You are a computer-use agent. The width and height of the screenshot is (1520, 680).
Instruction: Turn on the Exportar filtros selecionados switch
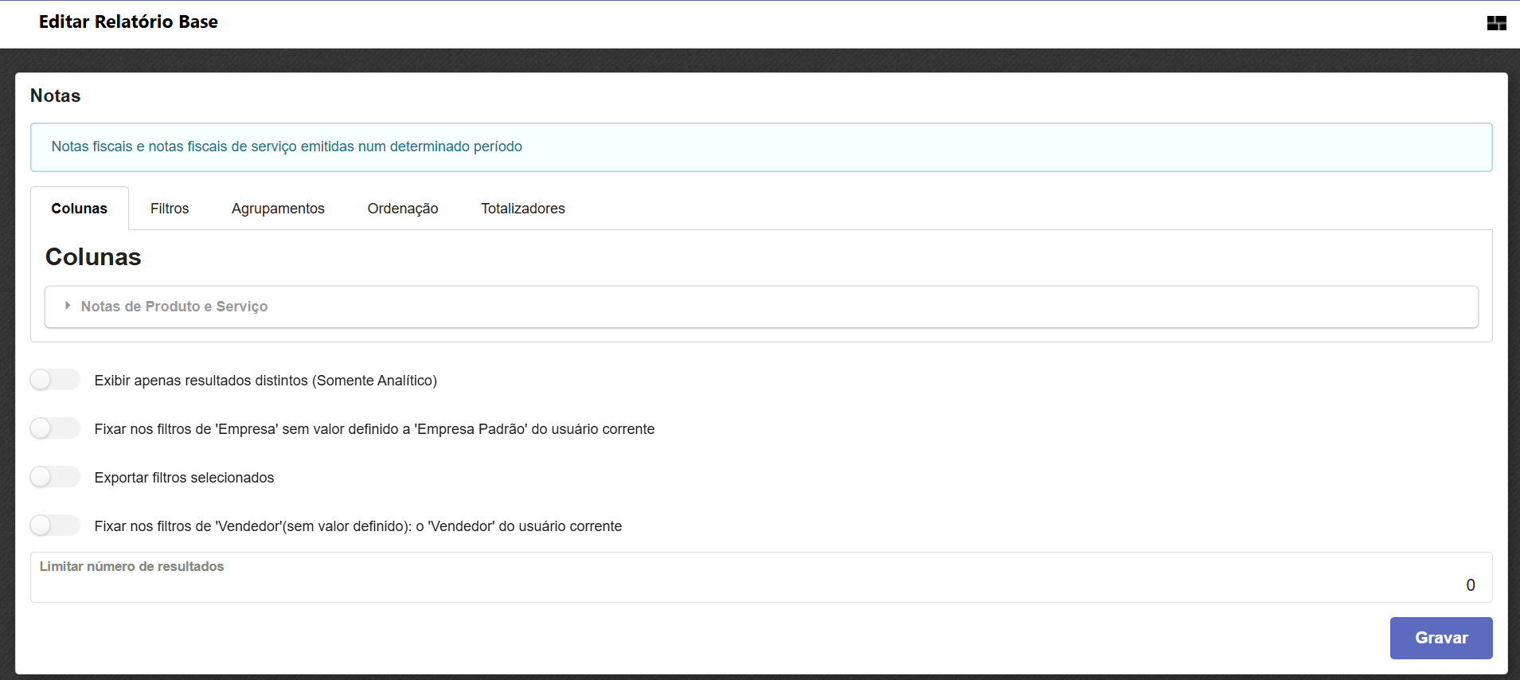(x=55, y=477)
